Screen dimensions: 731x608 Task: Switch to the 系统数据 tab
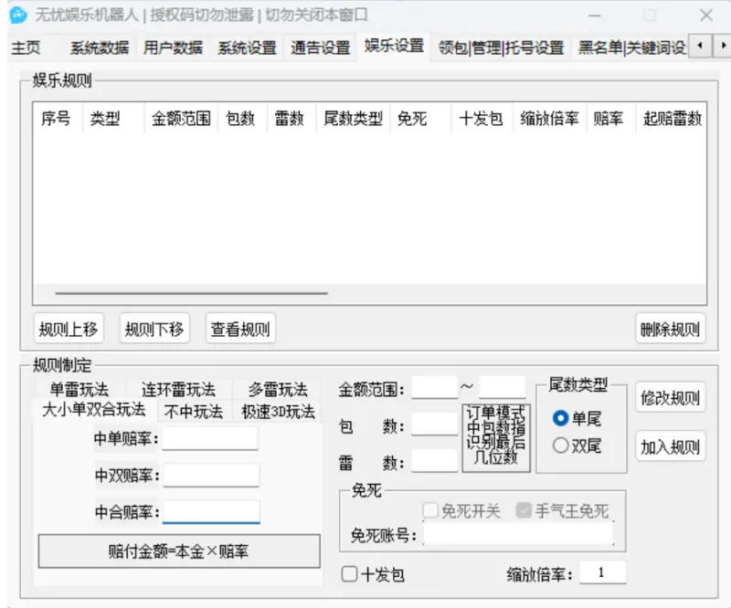97,46
